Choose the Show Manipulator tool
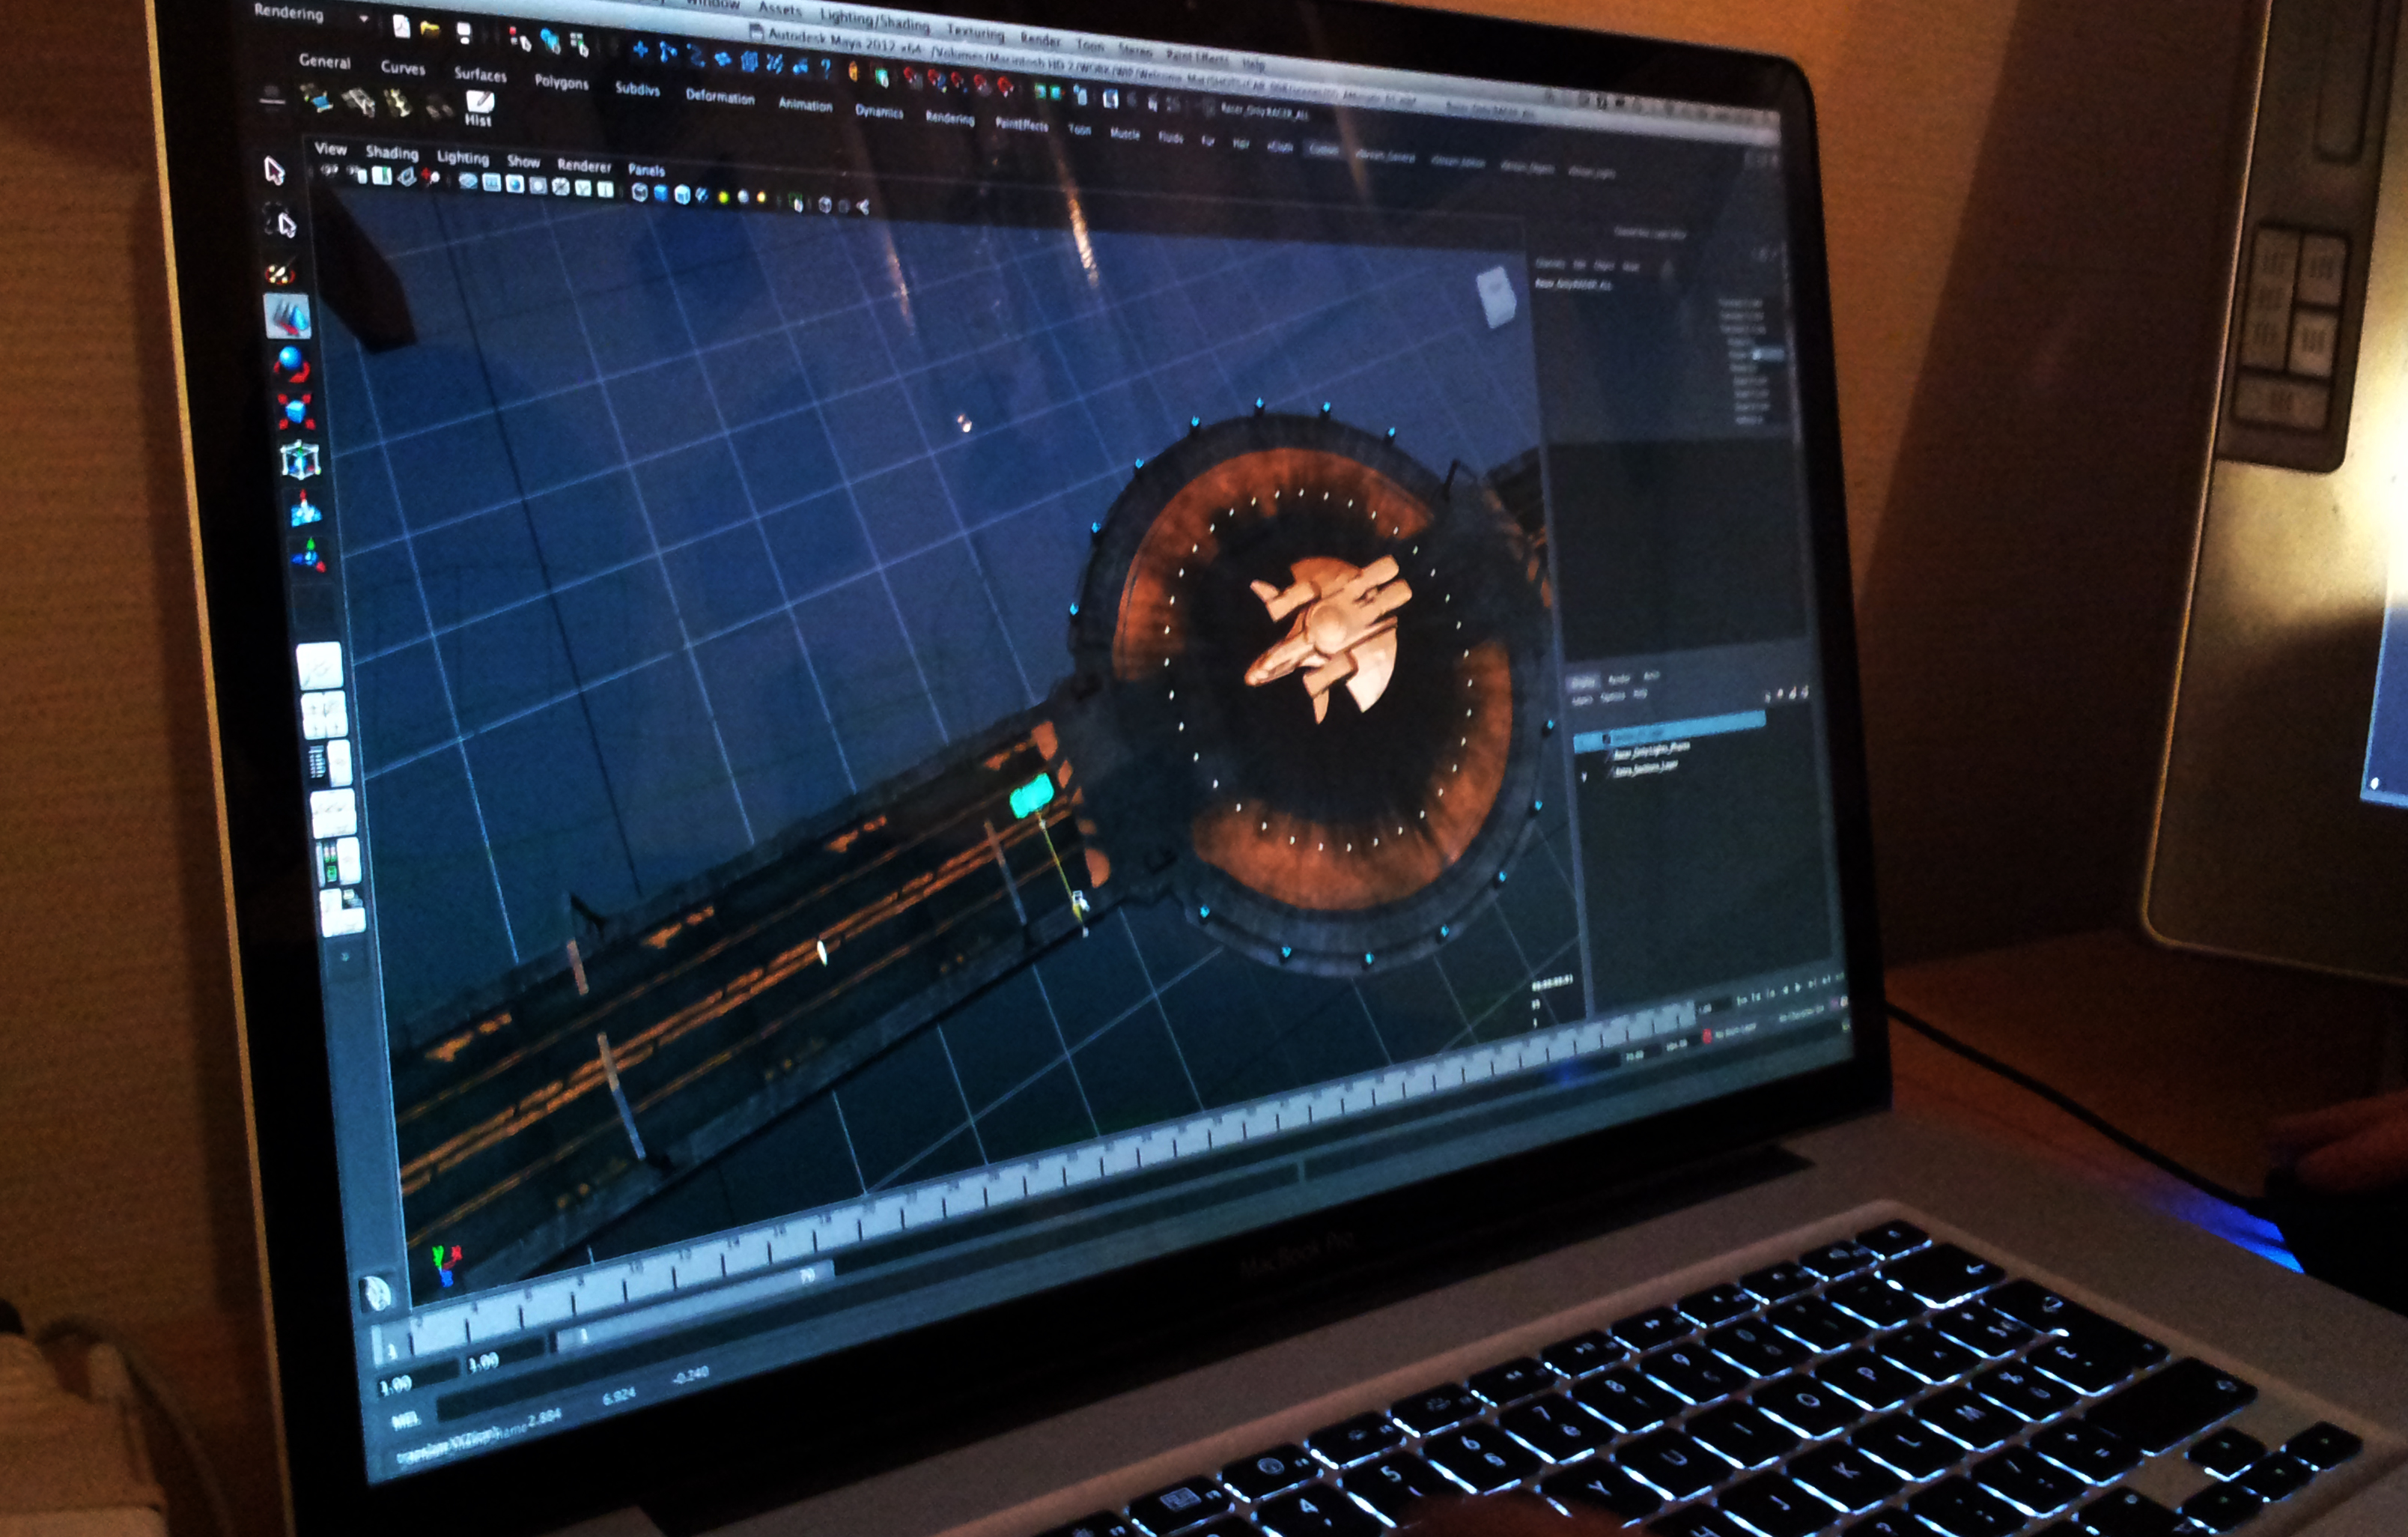 pos(309,554)
